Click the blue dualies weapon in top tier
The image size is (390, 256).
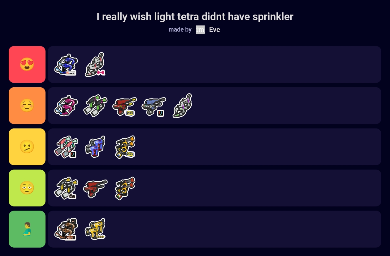click(66, 65)
